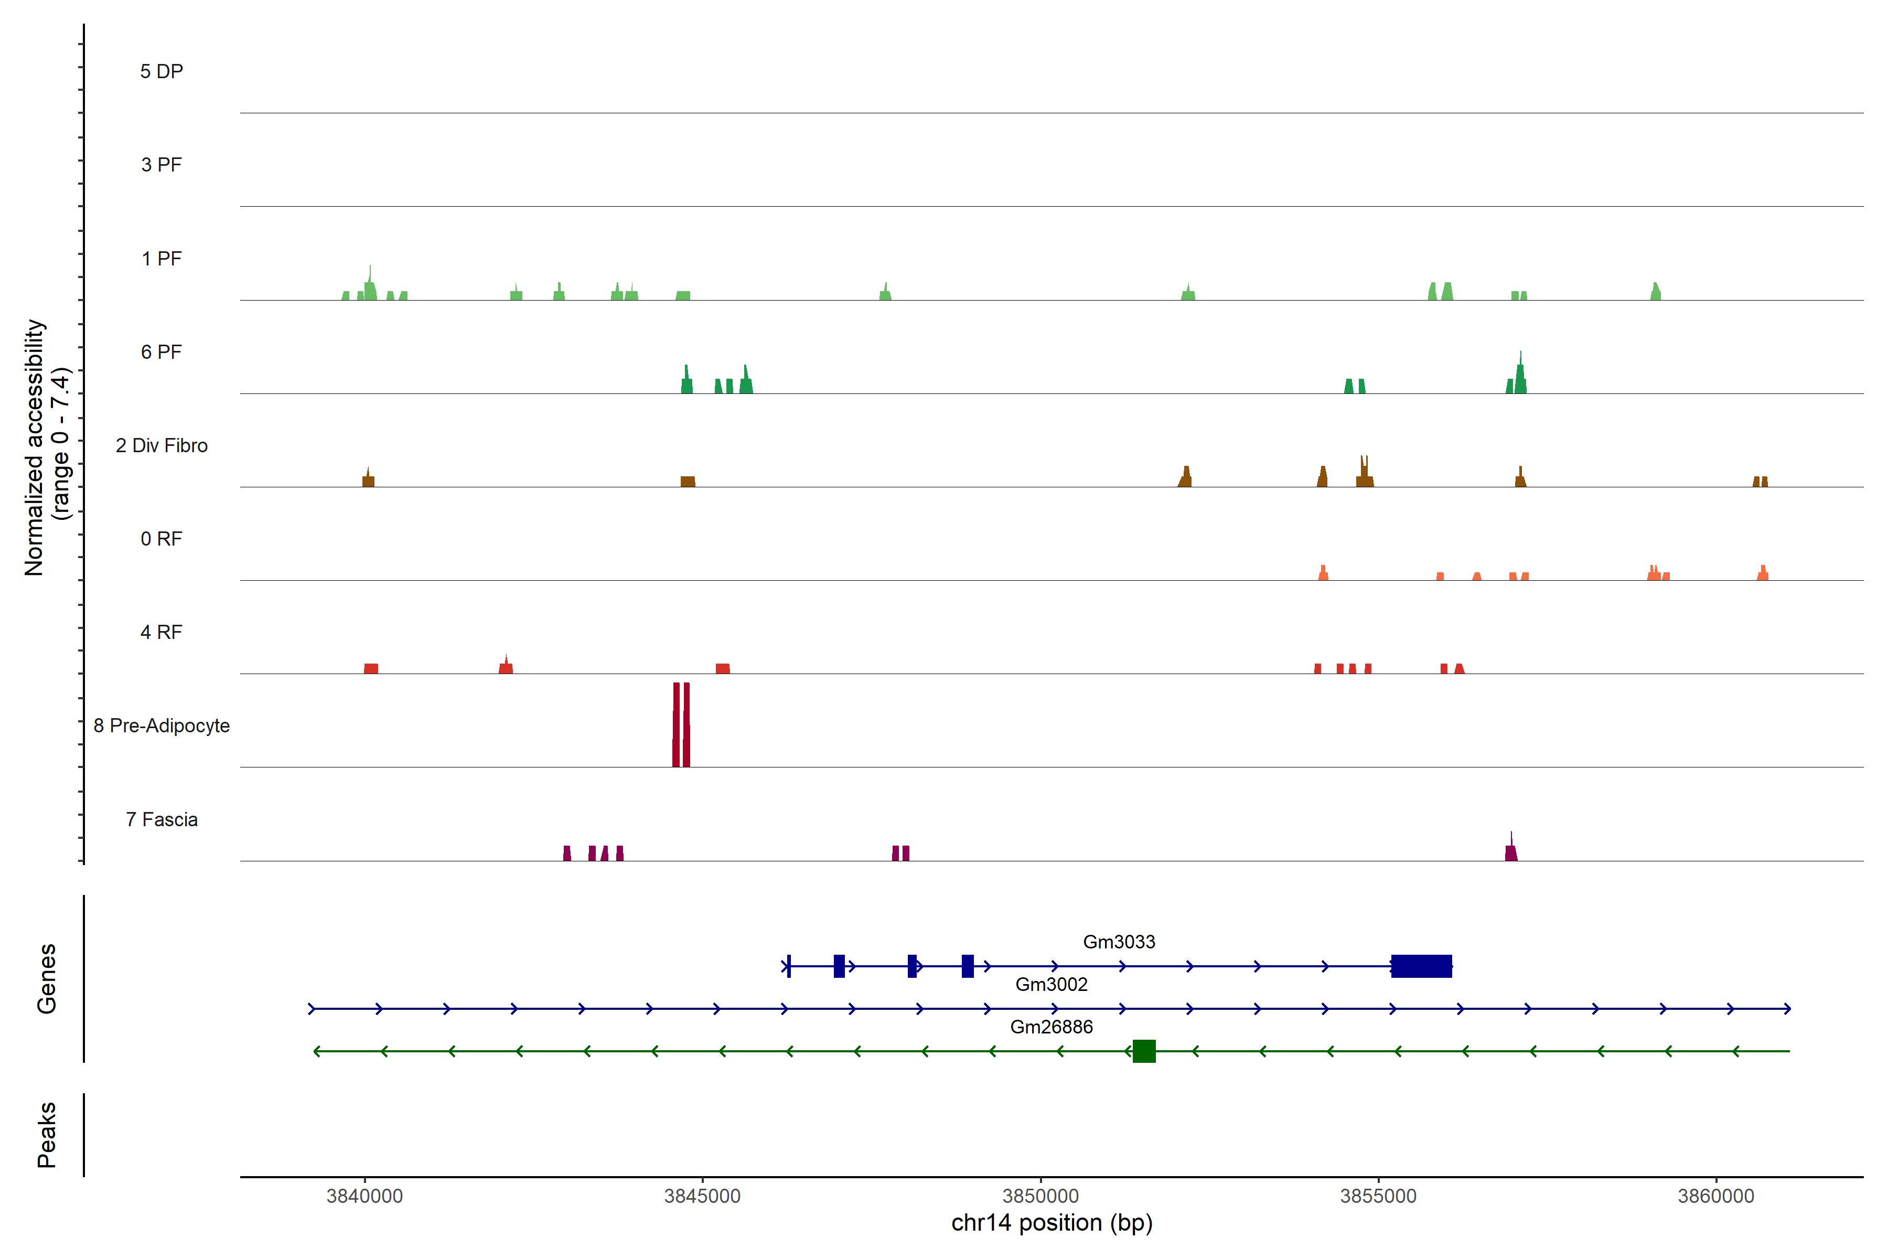Click the 0 RF track label
This screenshot has height=1259, width=1888.
[162, 539]
